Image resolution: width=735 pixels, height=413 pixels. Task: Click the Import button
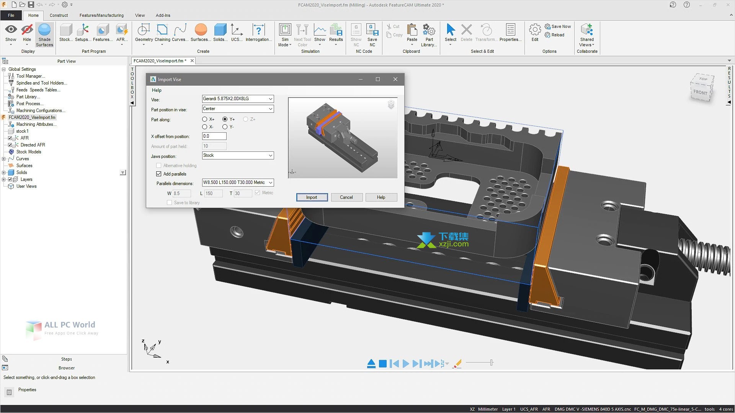click(312, 197)
